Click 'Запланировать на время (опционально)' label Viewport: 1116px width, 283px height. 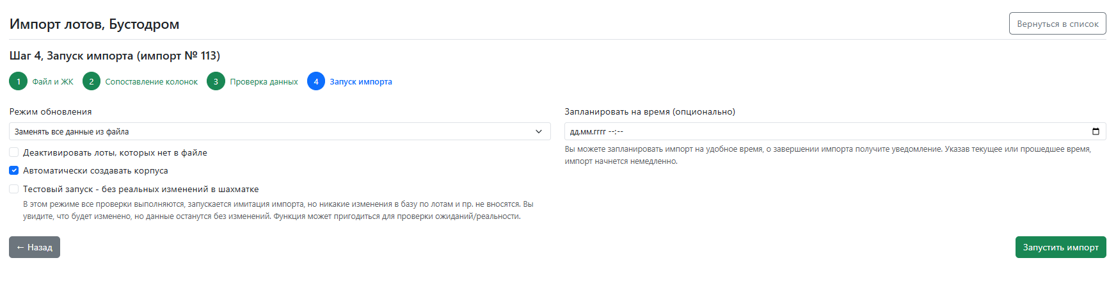pos(650,111)
